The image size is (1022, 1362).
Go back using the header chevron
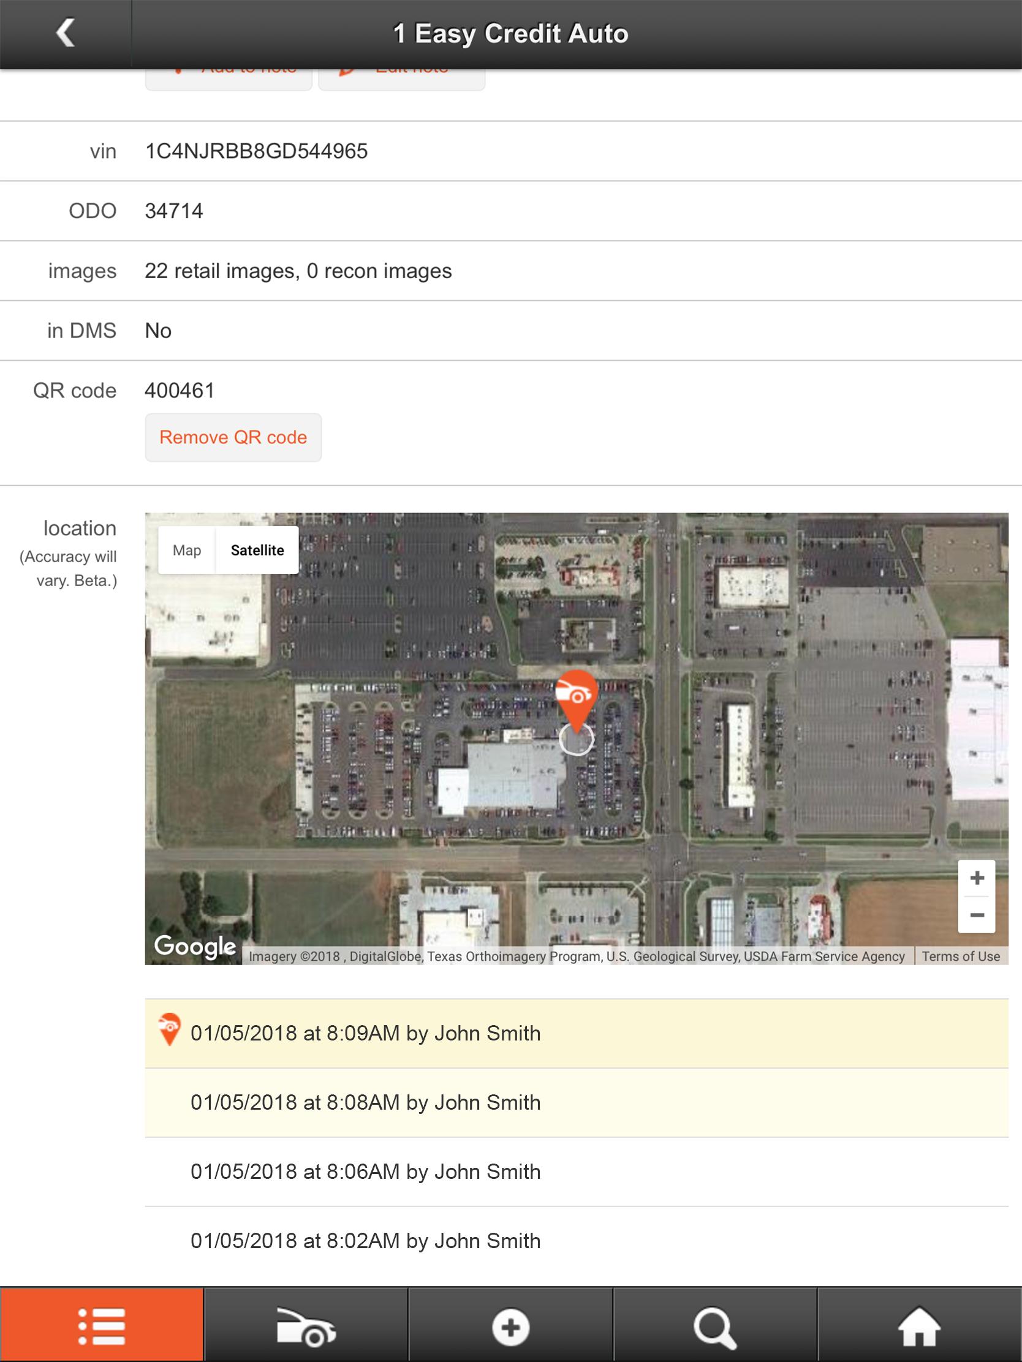66,33
